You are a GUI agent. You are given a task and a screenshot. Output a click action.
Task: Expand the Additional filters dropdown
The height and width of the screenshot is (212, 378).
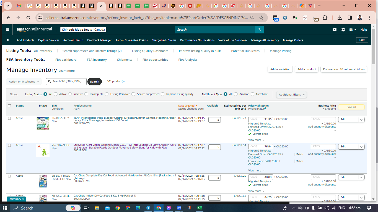click(x=291, y=94)
